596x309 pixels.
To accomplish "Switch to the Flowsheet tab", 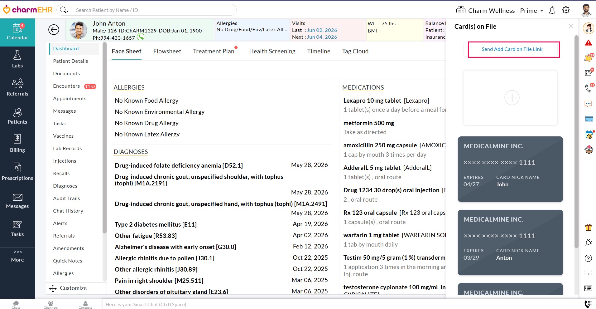I will click(167, 51).
